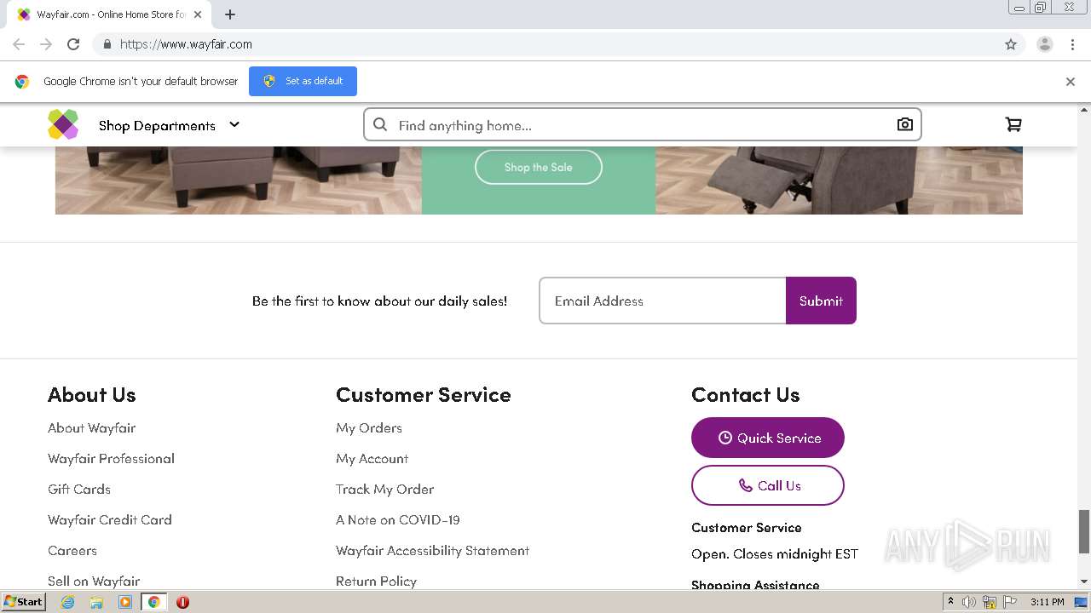Click Set as default button
The width and height of the screenshot is (1091, 613).
coord(303,81)
